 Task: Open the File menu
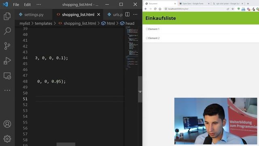(16, 4)
